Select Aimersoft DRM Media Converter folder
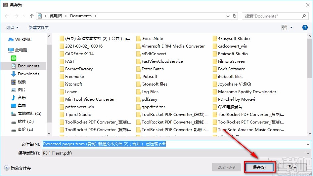This screenshot has height=176, width=313. click(171, 46)
